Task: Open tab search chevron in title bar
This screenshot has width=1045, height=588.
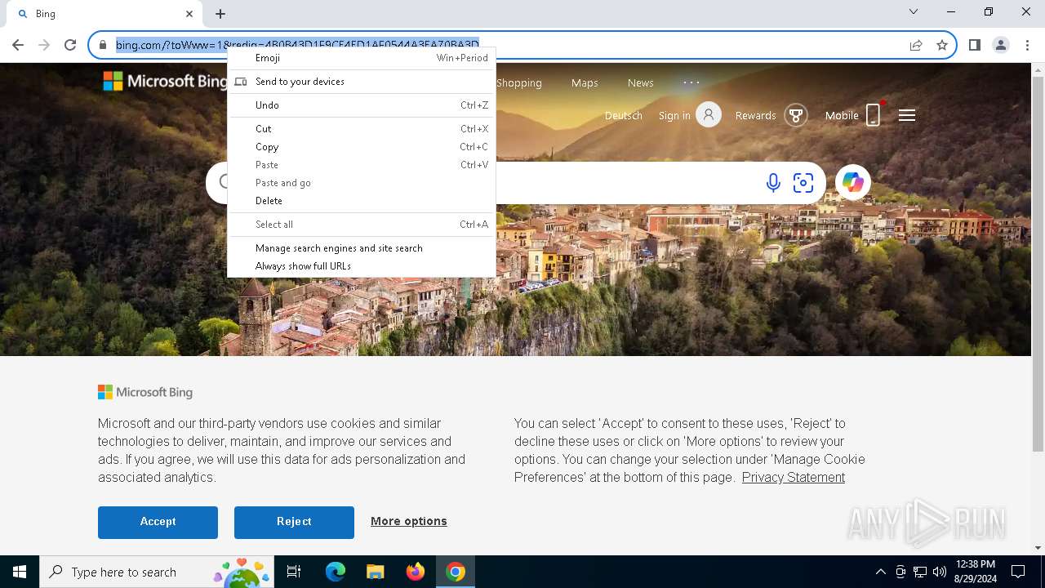Action: point(914,11)
